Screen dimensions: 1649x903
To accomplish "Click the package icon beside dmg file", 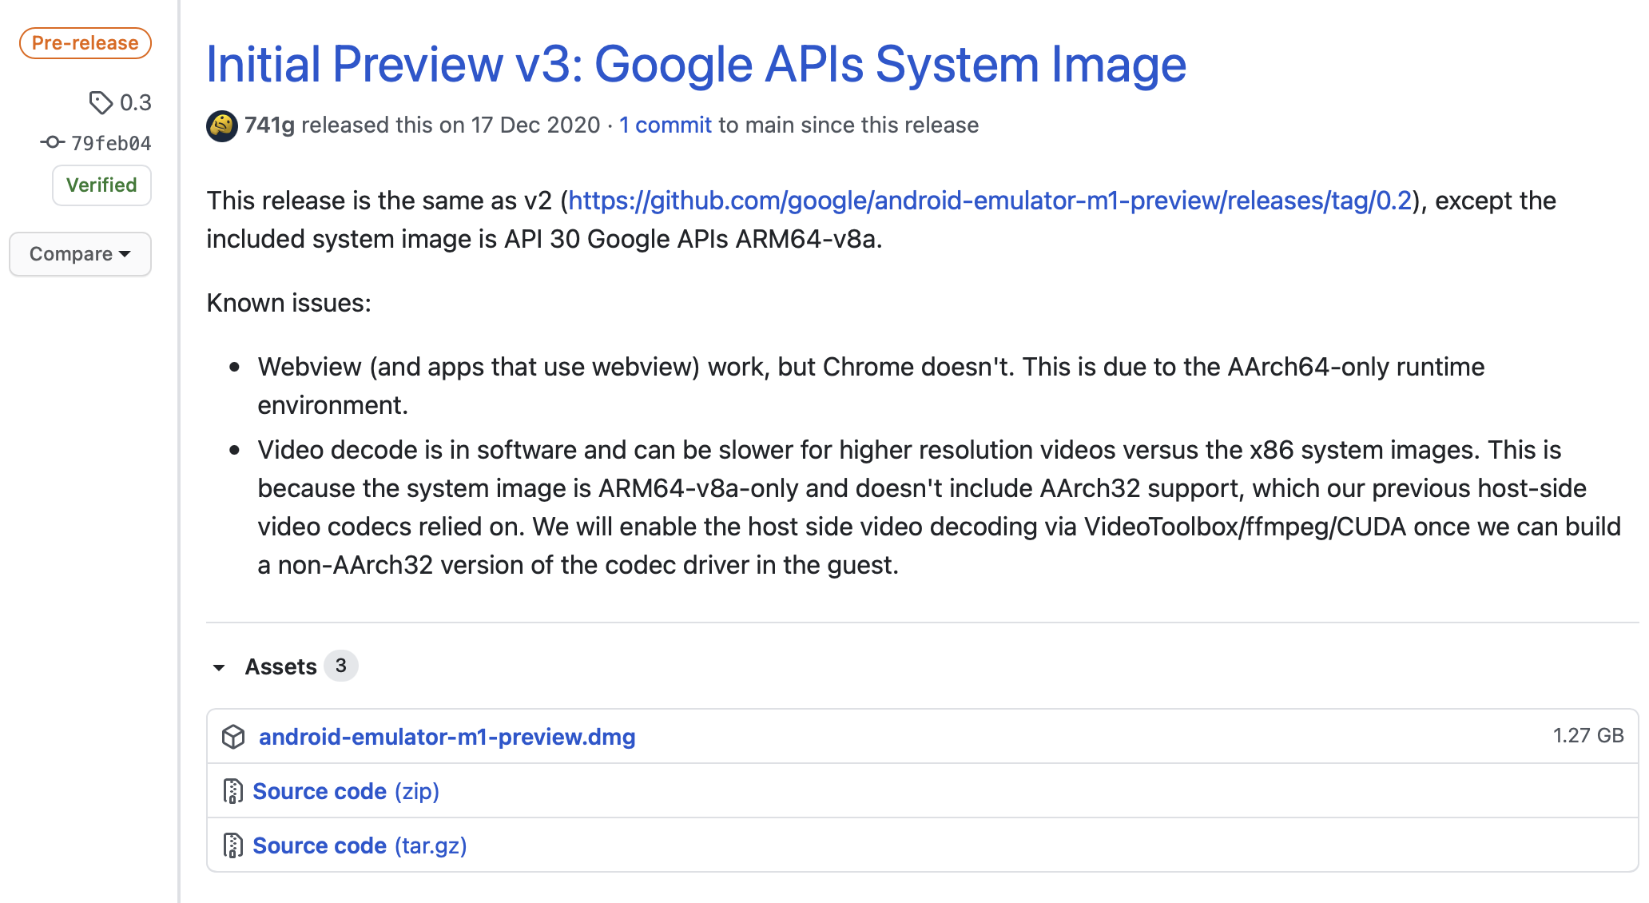I will (x=233, y=736).
